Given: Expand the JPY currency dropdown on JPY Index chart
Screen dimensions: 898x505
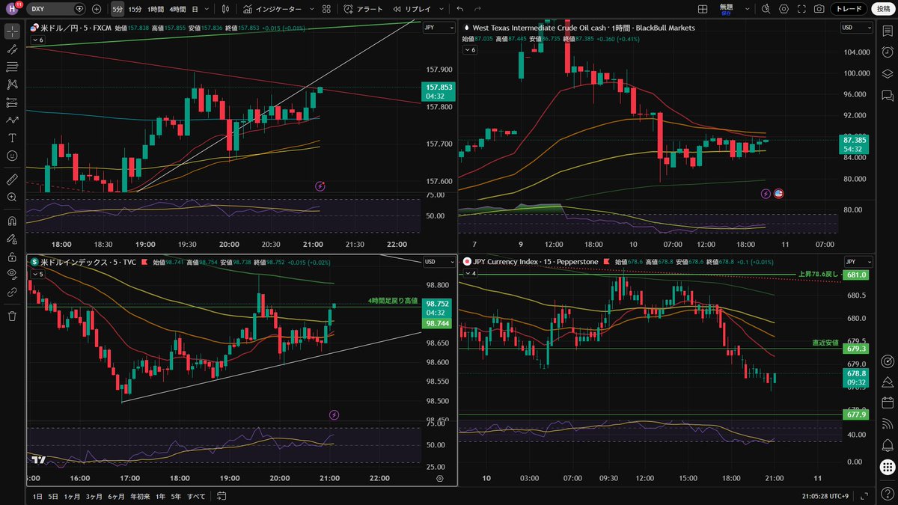Looking at the screenshot, I should tap(857, 262).
